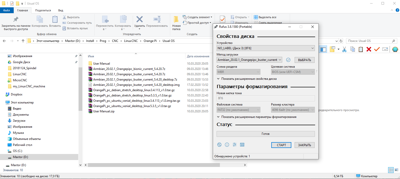
Task: Click the copy pages toolbar icon
Action: 353,49
